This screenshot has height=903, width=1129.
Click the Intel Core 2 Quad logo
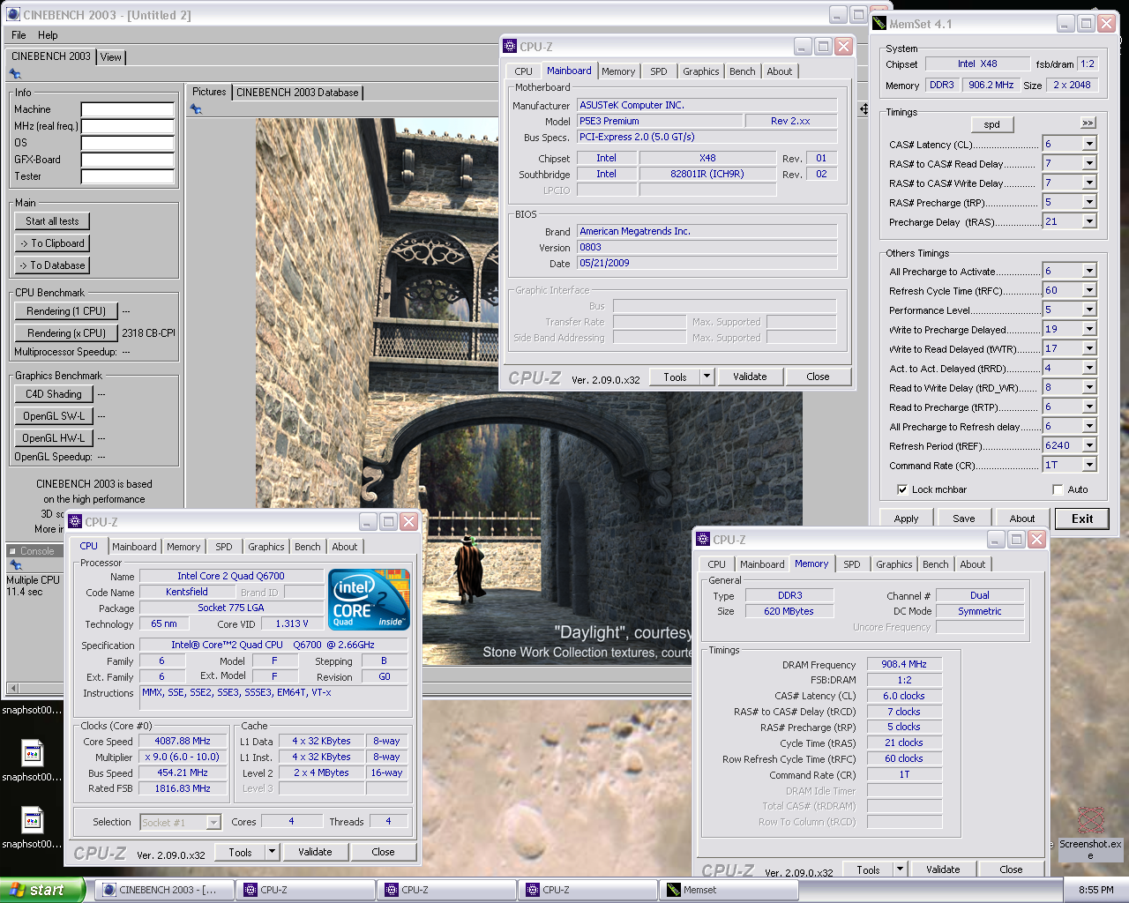(370, 600)
